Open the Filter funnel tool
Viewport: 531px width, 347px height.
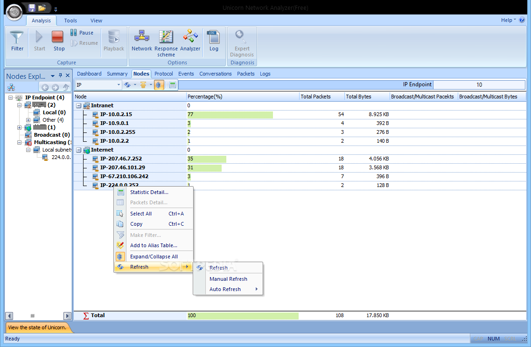(x=17, y=41)
